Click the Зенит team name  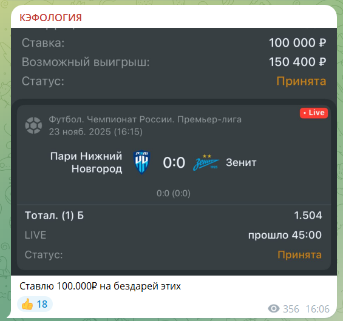click(x=241, y=162)
